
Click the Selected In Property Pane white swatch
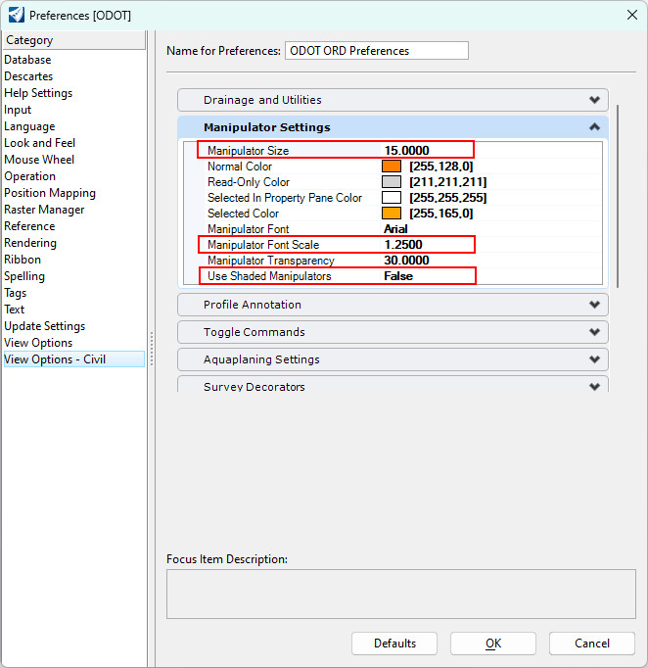pyautogui.click(x=392, y=198)
